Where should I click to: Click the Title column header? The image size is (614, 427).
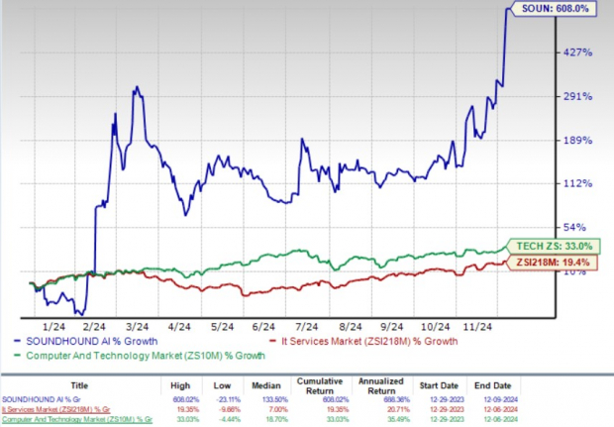(x=79, y=385)
